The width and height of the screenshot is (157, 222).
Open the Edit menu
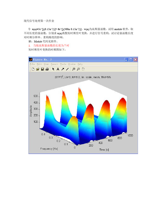(x=39, y=64)
